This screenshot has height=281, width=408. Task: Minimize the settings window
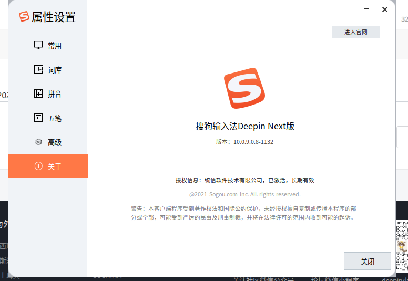point(366,9)
